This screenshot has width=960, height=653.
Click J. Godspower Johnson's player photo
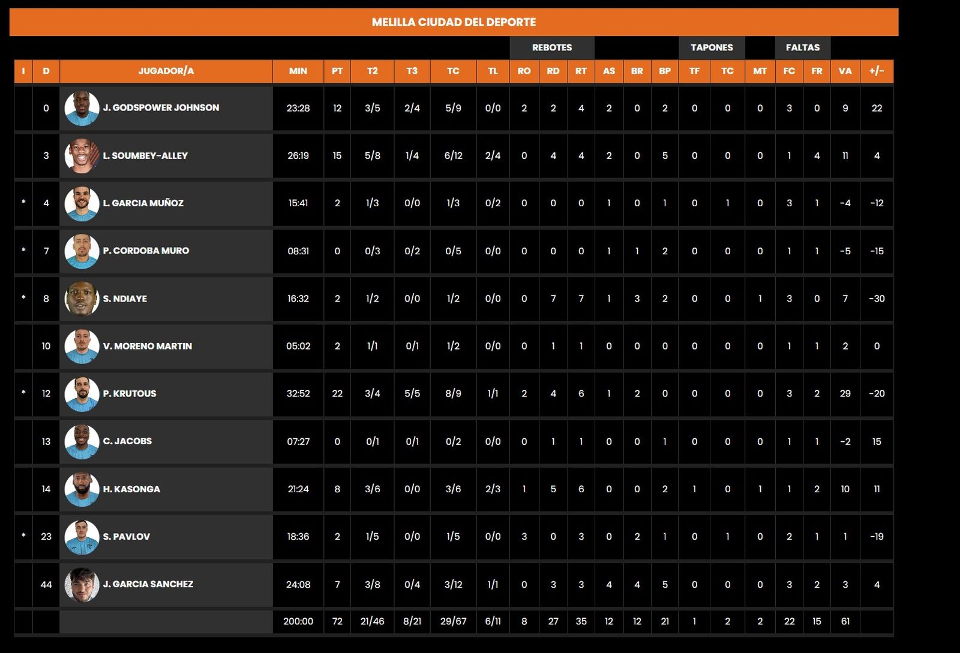click(x=82, y=109)
